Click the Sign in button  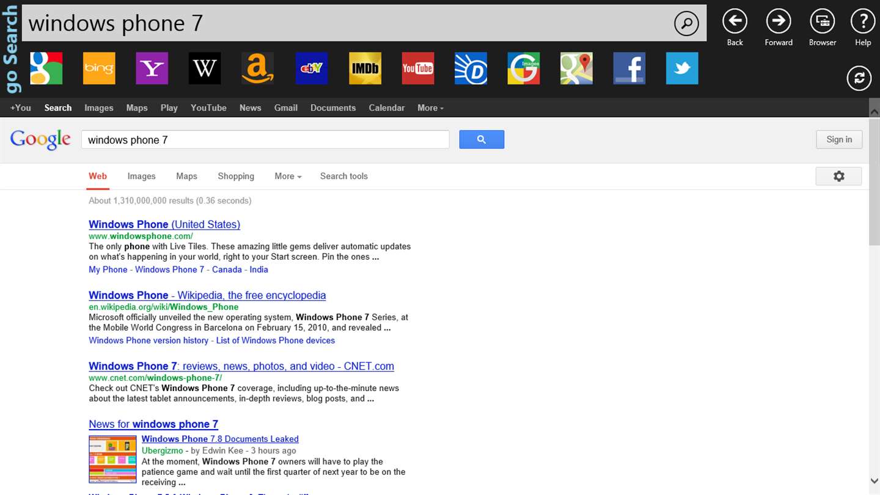point(839,139)
